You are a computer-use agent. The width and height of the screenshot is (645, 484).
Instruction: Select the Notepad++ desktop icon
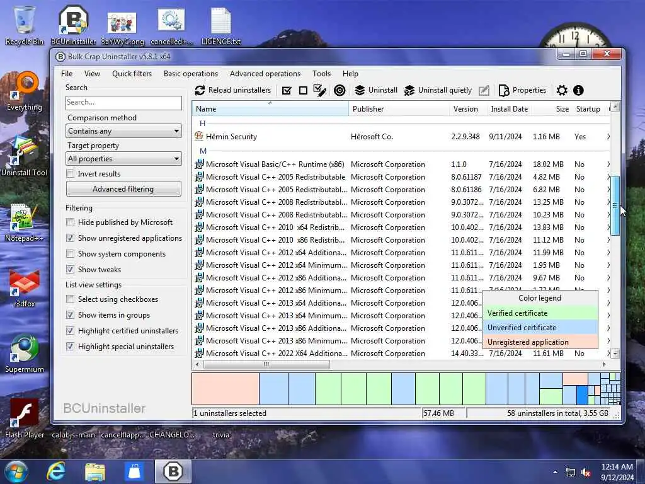[25, 222]
